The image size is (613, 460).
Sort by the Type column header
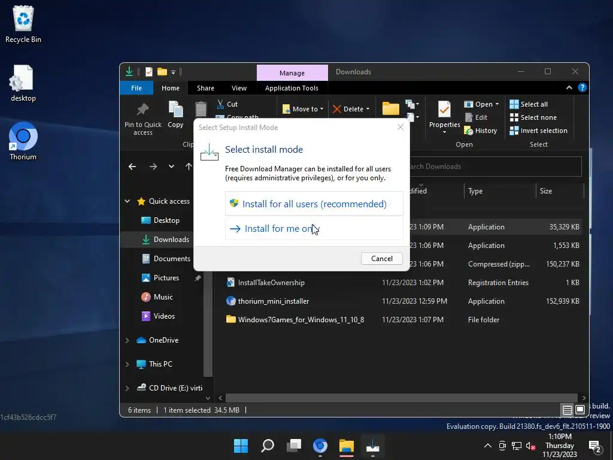coord(499,191)
